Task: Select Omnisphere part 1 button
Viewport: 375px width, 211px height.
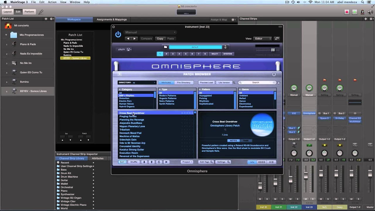Action: (x=160, y=54)
